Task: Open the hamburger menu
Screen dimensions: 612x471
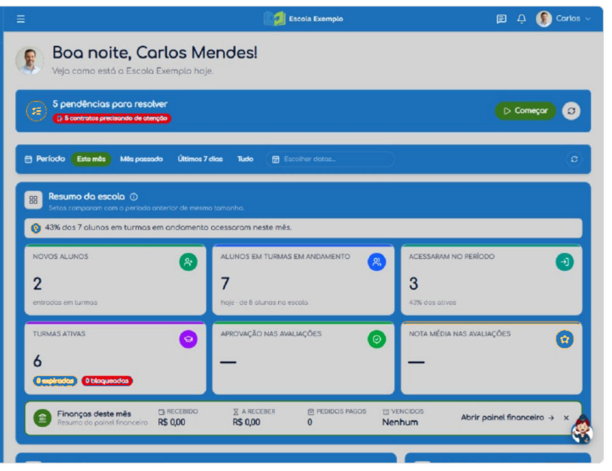Action: [21, 19]
